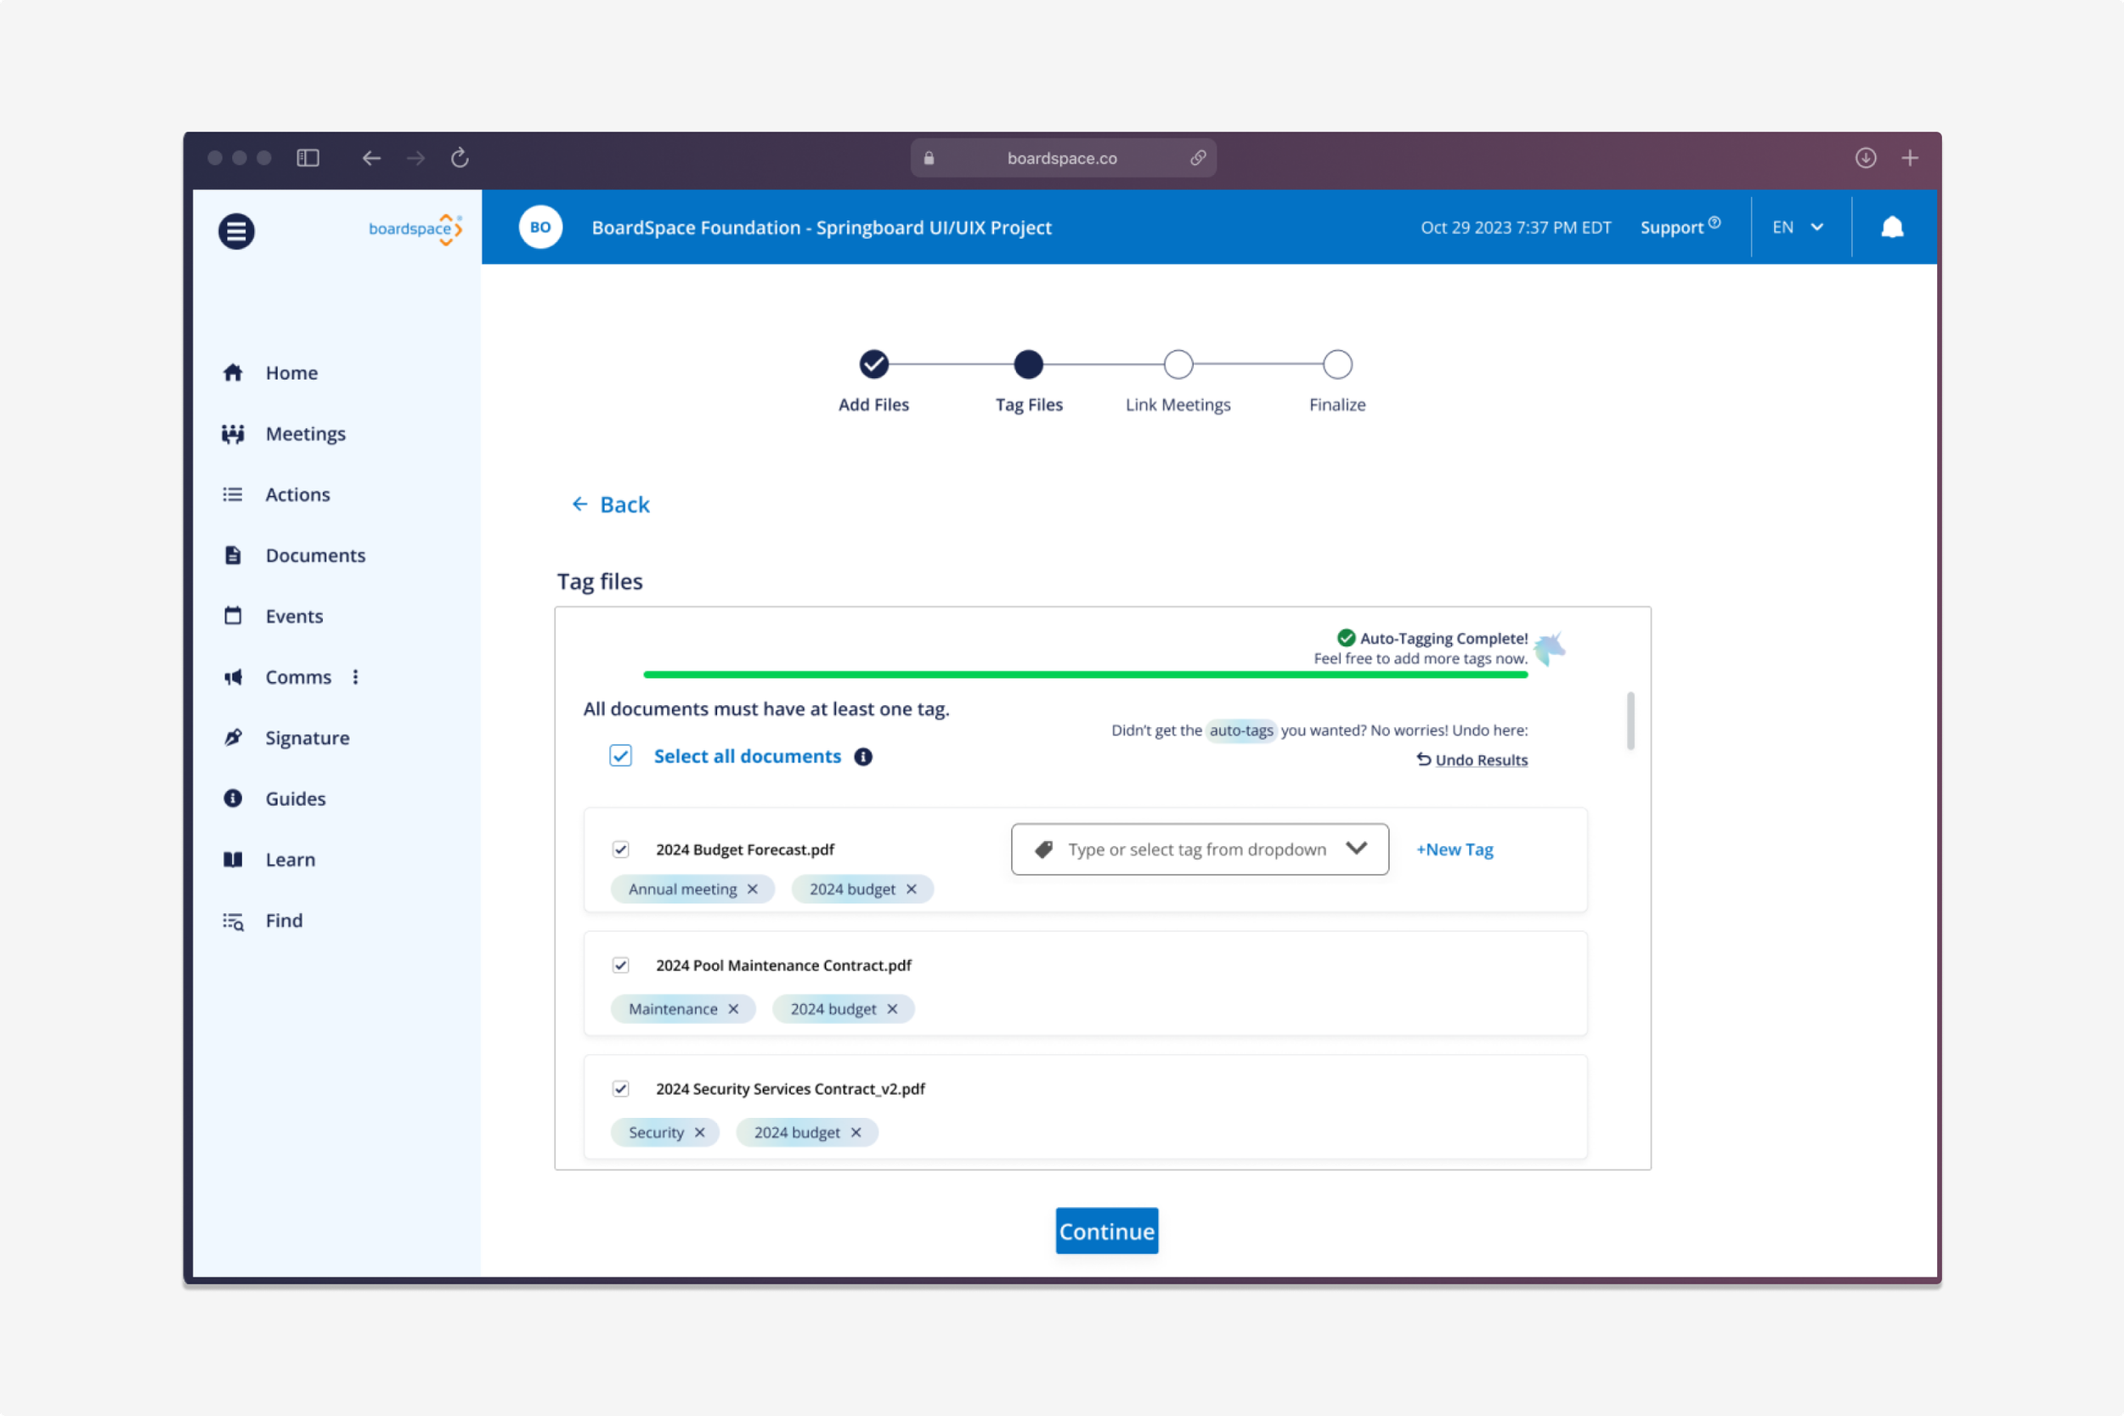Go to Meetings in sidebar
The image size is (2124, 1416).
pos(304,434)
